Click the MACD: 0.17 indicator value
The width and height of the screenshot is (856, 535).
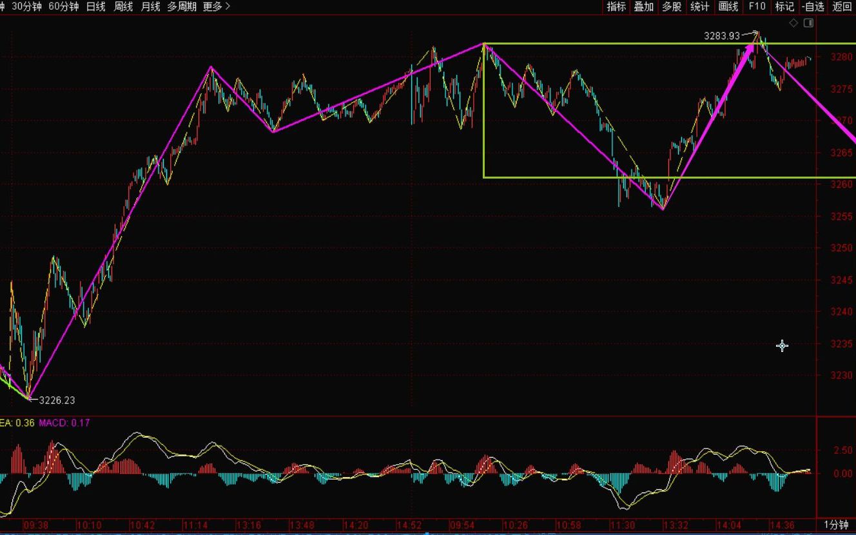coord(64,423)
